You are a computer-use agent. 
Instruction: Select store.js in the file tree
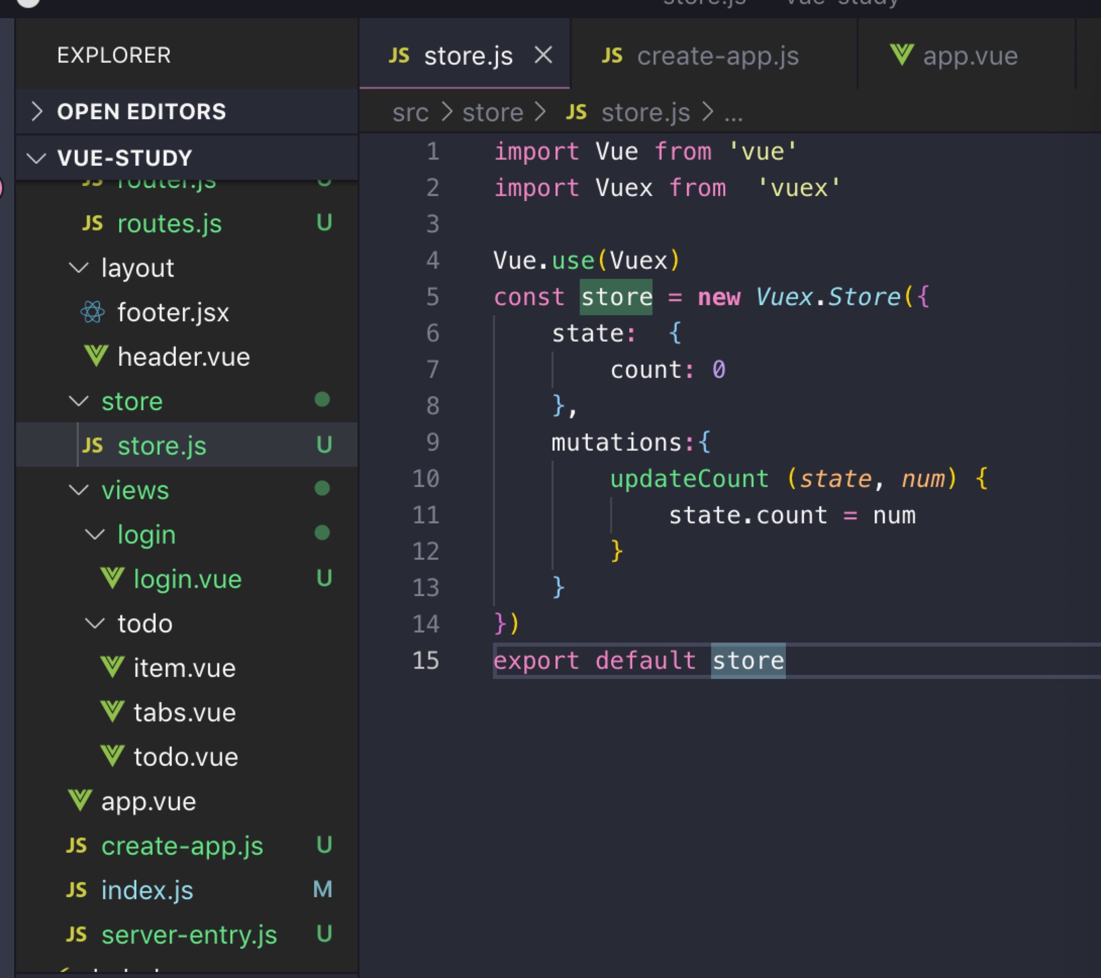click(187, 445)
